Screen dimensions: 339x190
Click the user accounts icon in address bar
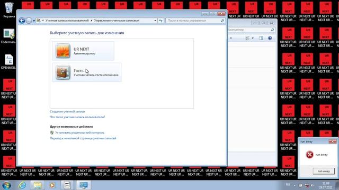(x=39, y=21)
